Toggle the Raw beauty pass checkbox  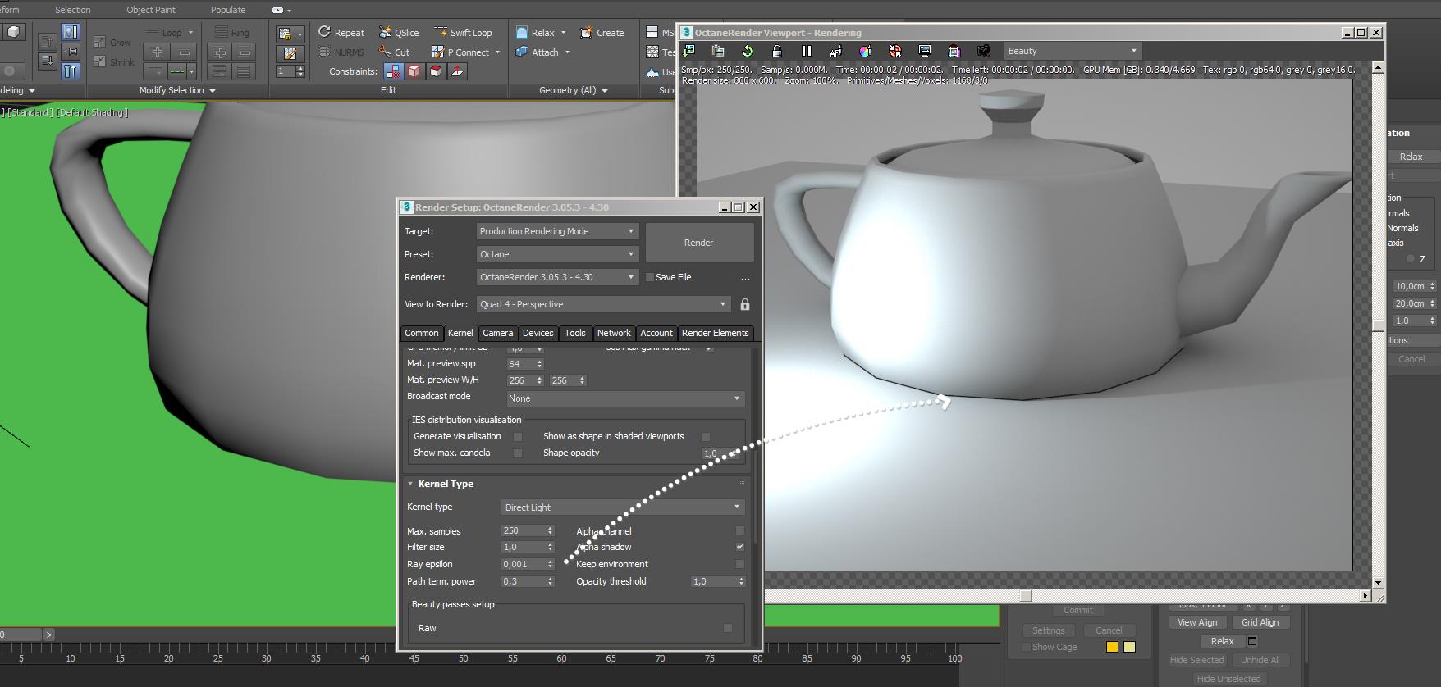[x=728, y=628]
